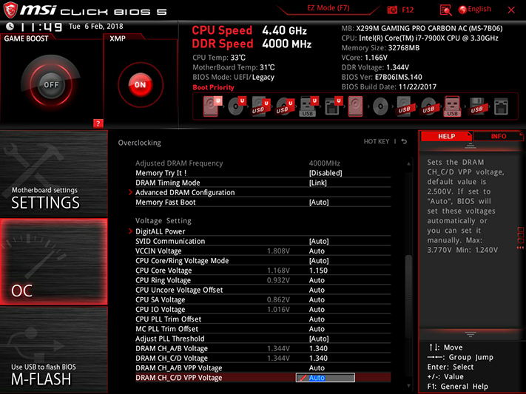Image resolution: width=526 pixels, height=394 pixels.
Task: Click the red question mark help icon
Action: coord(98,123)
